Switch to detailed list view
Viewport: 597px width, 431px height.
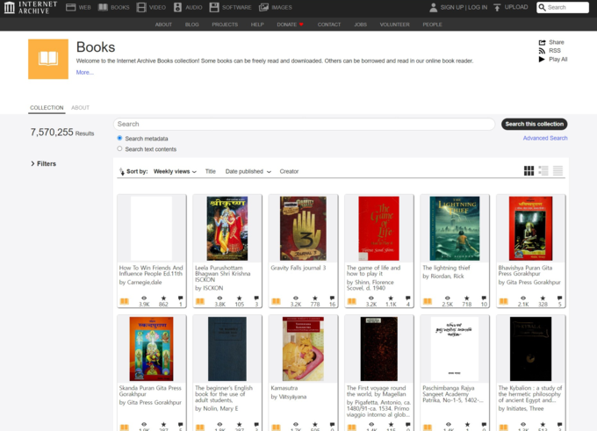coord(543,171)
